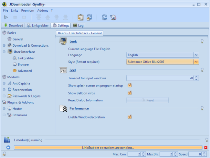This screenshot has width=210, height=158.
Task: Expand the AntiCaptcha tree node
Action: pos(4,83)
